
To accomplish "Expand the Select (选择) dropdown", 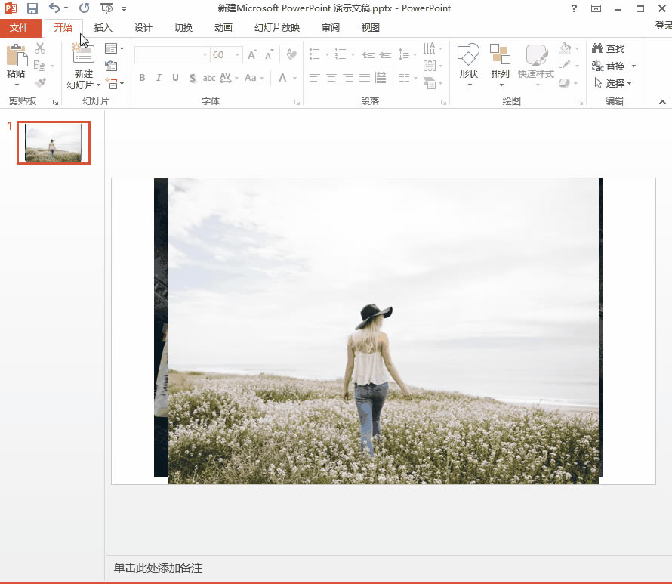I will tap(614, 84).
